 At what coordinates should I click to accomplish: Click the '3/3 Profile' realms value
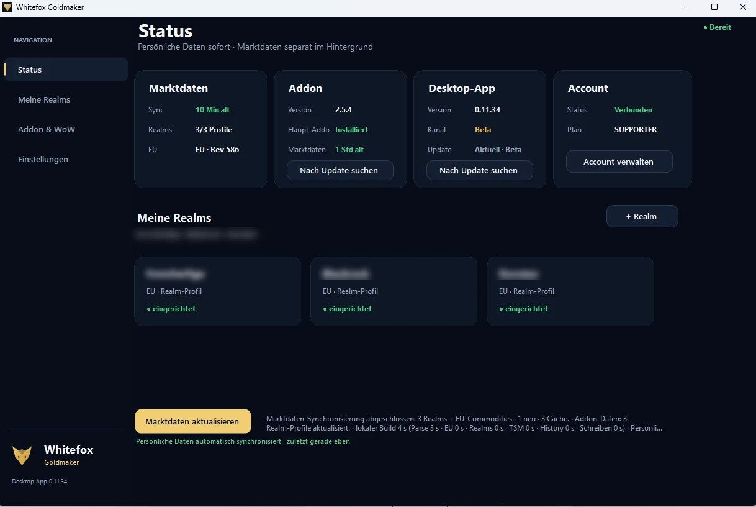coord(214,130)
